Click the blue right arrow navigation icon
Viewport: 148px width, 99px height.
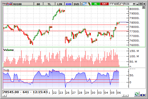coord(144,95)
